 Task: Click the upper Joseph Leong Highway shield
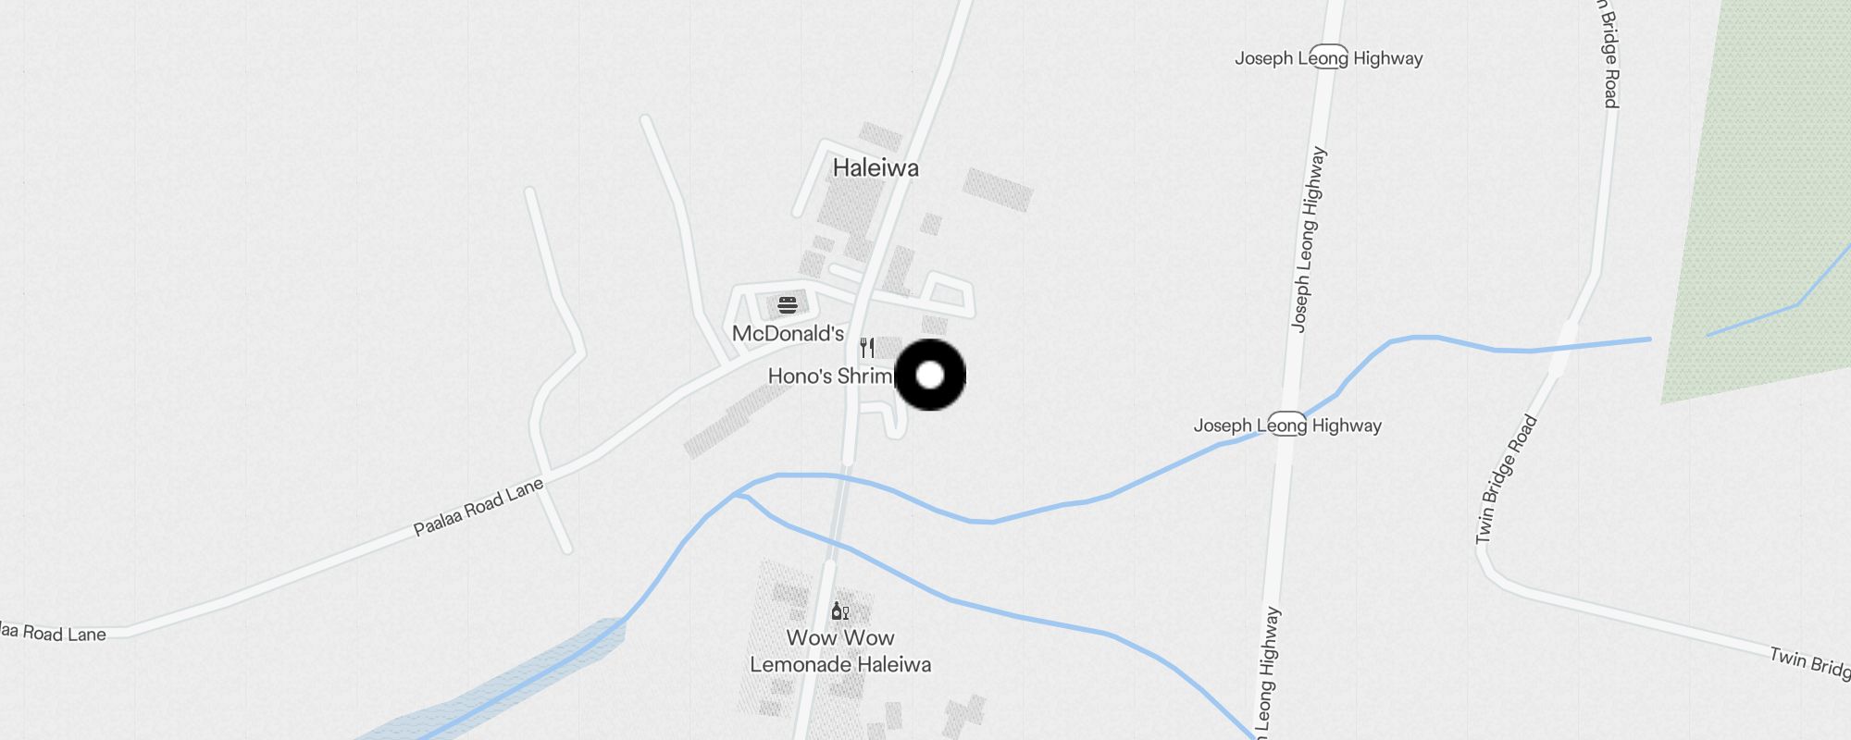pos(1328,57)
